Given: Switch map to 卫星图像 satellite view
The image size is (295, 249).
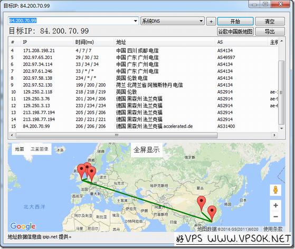Looking at the screenshot, I should (x=40, y=149).
